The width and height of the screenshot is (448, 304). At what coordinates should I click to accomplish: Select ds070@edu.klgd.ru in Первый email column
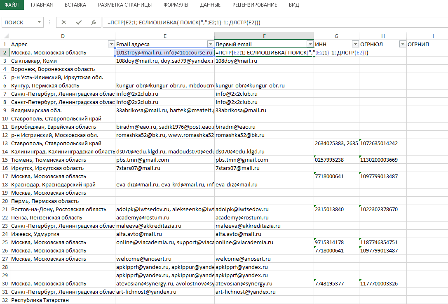coord(264,151)
